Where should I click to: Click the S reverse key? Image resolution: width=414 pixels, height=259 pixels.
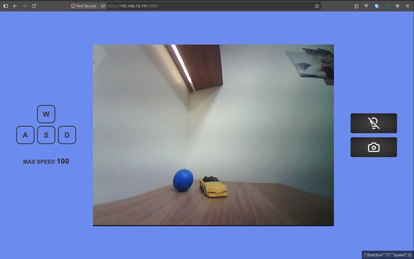[x=46, y=135]
